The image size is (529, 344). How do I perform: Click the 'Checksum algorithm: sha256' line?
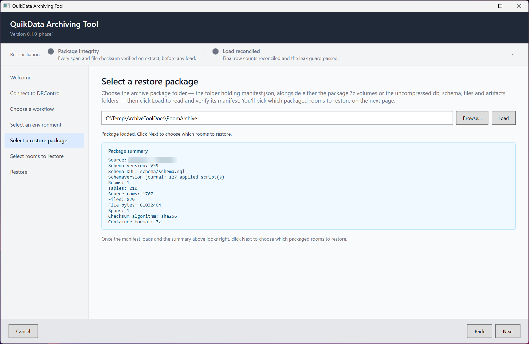click(143, 216)
